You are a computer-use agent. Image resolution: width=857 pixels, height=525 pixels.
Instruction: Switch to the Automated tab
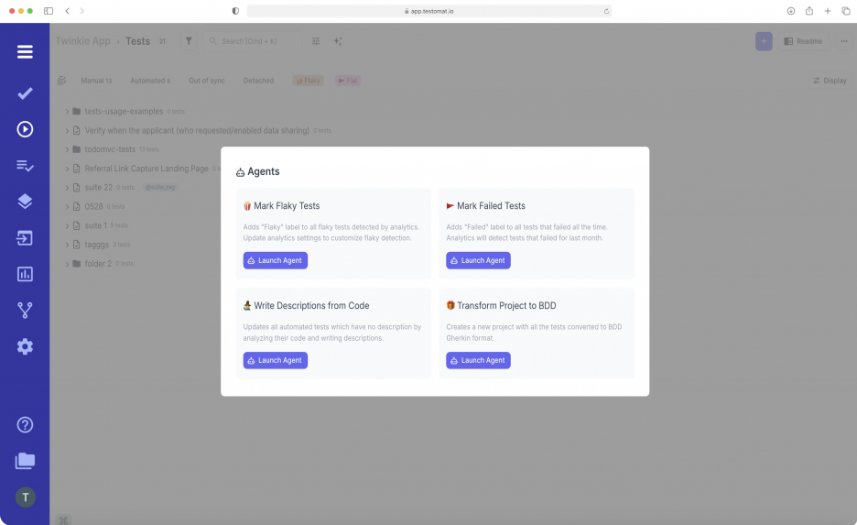[x=149, y=81]
